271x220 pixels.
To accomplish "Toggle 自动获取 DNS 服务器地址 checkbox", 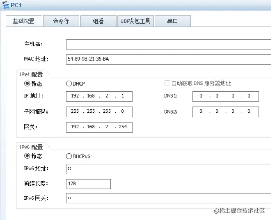I will [167, 83].
